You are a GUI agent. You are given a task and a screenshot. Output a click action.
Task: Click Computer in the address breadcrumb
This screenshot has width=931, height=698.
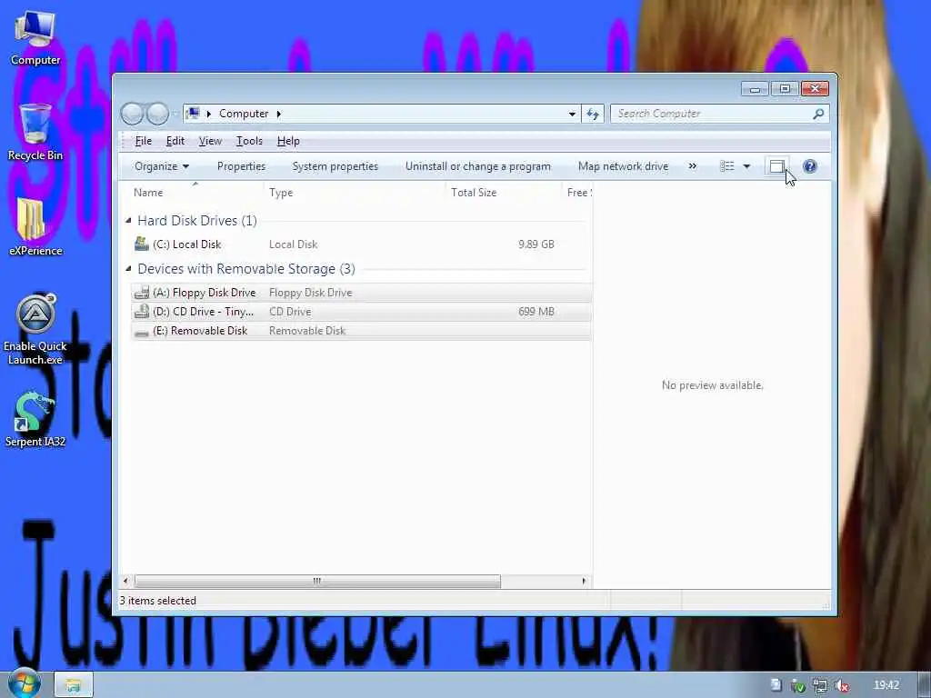(x=244, y=114)
